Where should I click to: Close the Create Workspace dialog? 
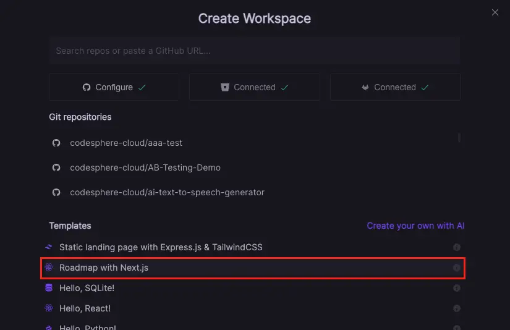click(x=495, y=12)
